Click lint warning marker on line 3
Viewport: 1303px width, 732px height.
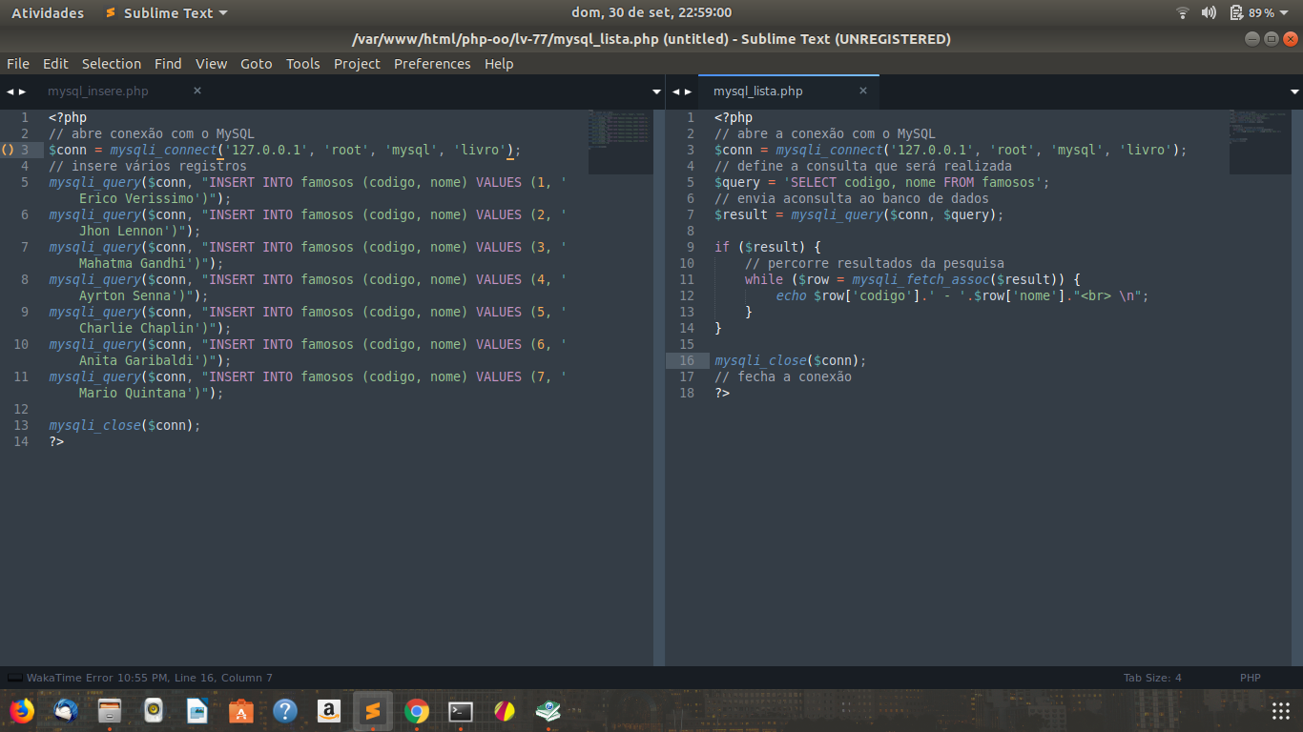[x=7, y=150]
